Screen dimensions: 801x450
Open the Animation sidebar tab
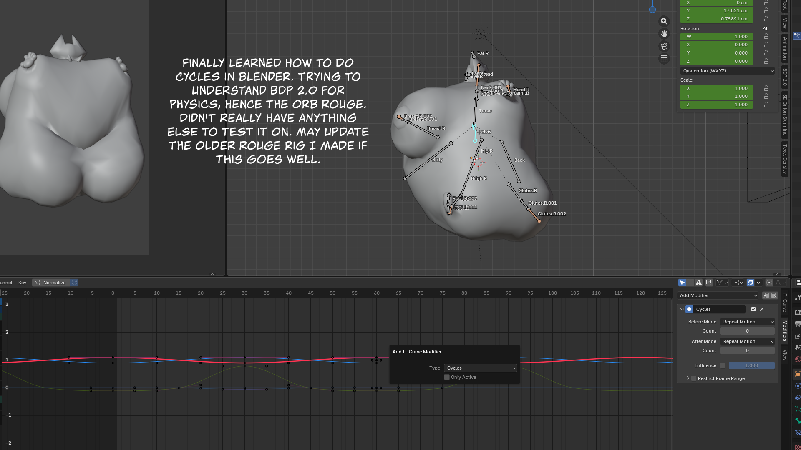click(785, 48)
